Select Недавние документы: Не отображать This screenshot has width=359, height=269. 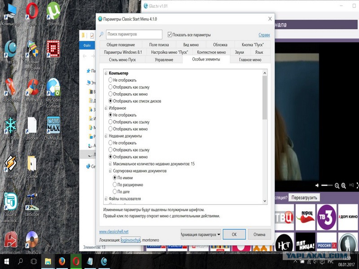pos(110,143)
